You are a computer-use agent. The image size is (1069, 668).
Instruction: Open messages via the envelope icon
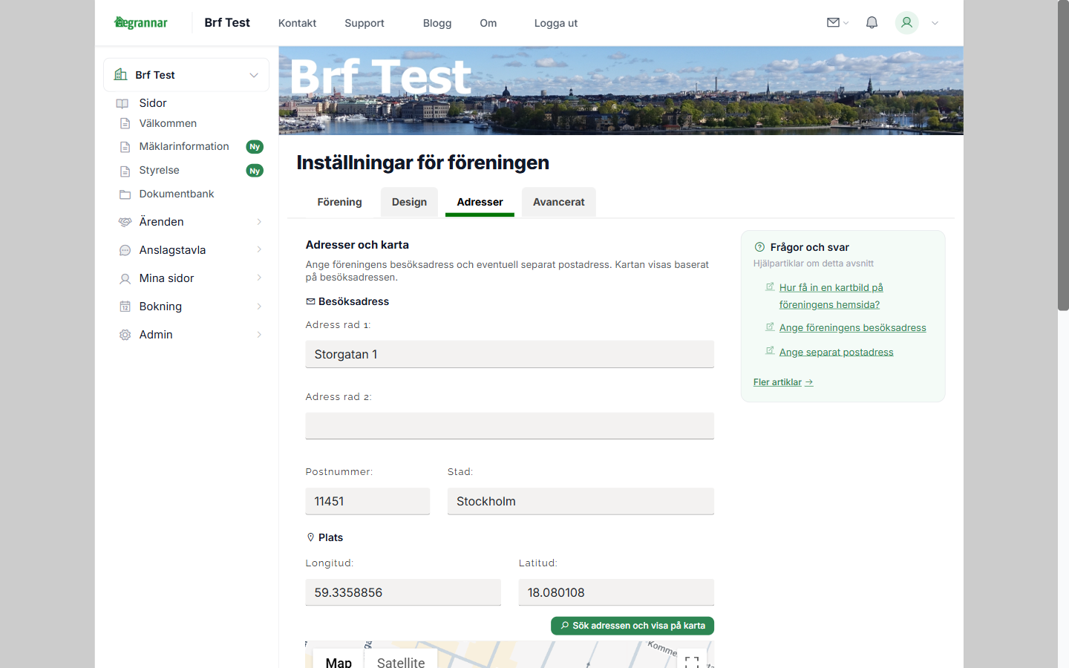833,22
